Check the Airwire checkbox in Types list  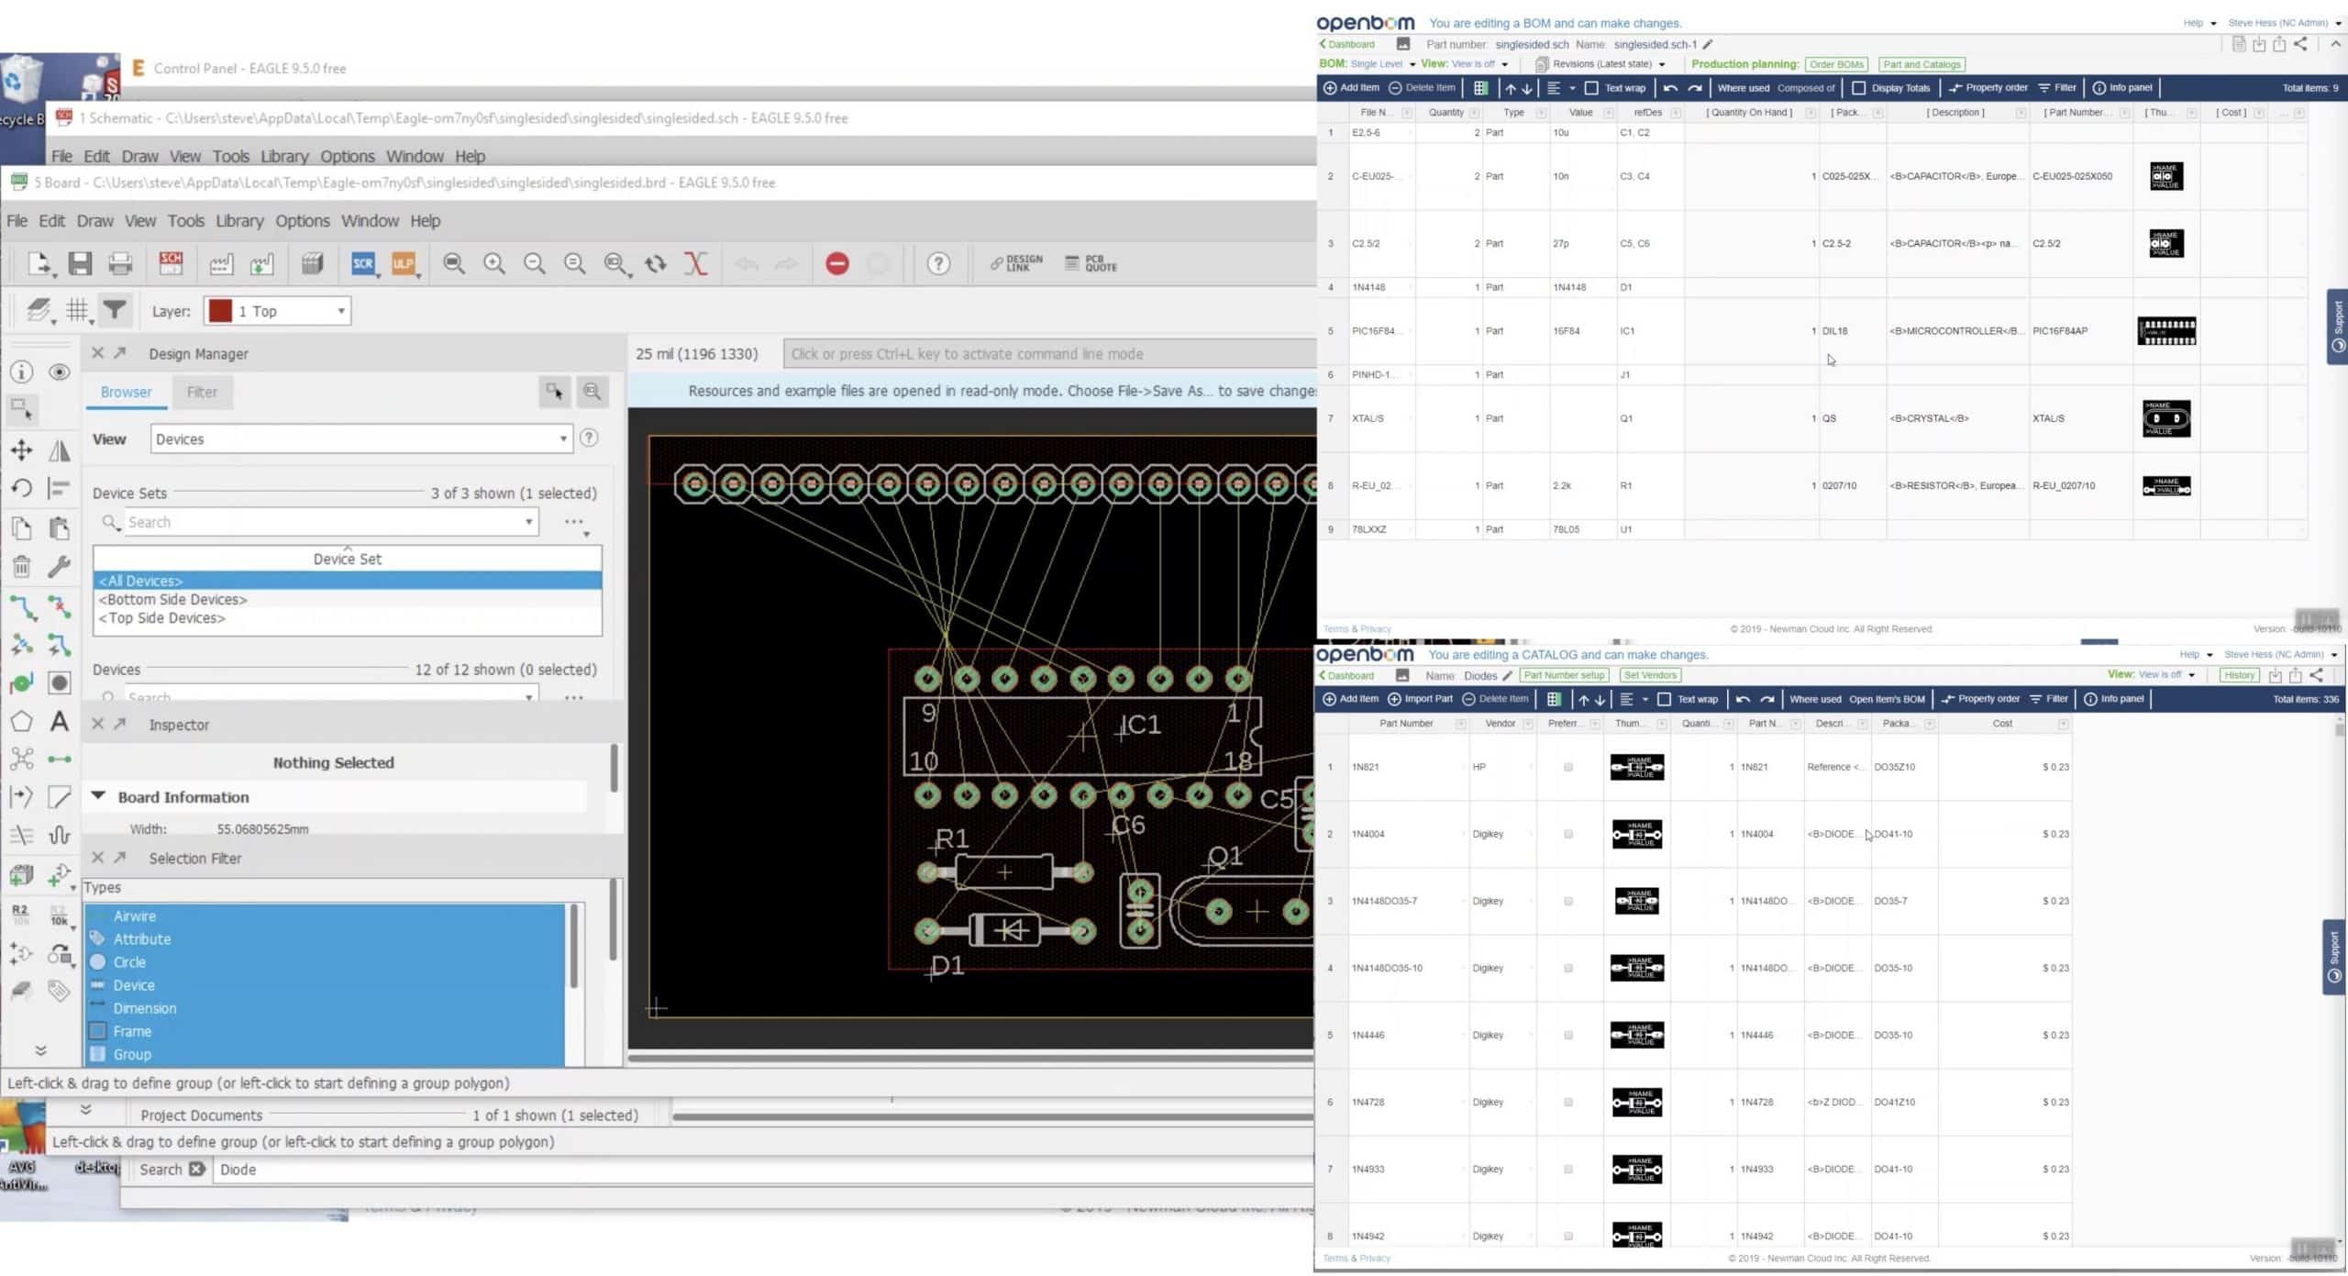[x=97, y=915]
